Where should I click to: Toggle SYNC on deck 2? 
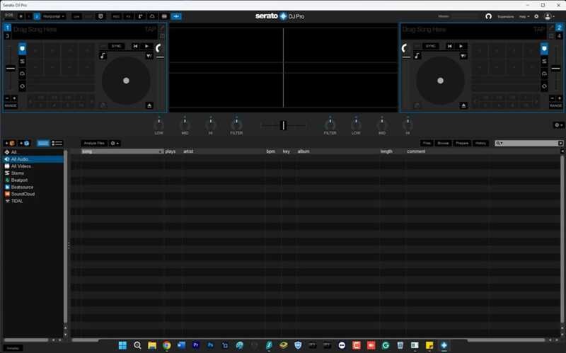pyautogui.click(x=431, y=46)
